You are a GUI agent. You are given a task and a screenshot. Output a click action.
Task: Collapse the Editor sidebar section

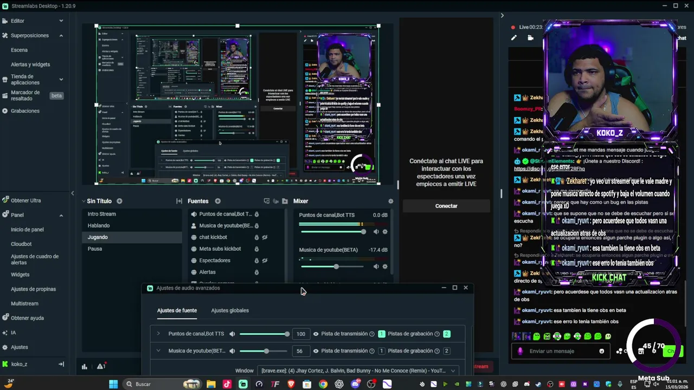click(61, 21)
